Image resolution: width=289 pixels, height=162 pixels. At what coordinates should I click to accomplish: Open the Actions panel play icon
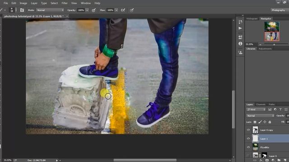click(240, 28)
